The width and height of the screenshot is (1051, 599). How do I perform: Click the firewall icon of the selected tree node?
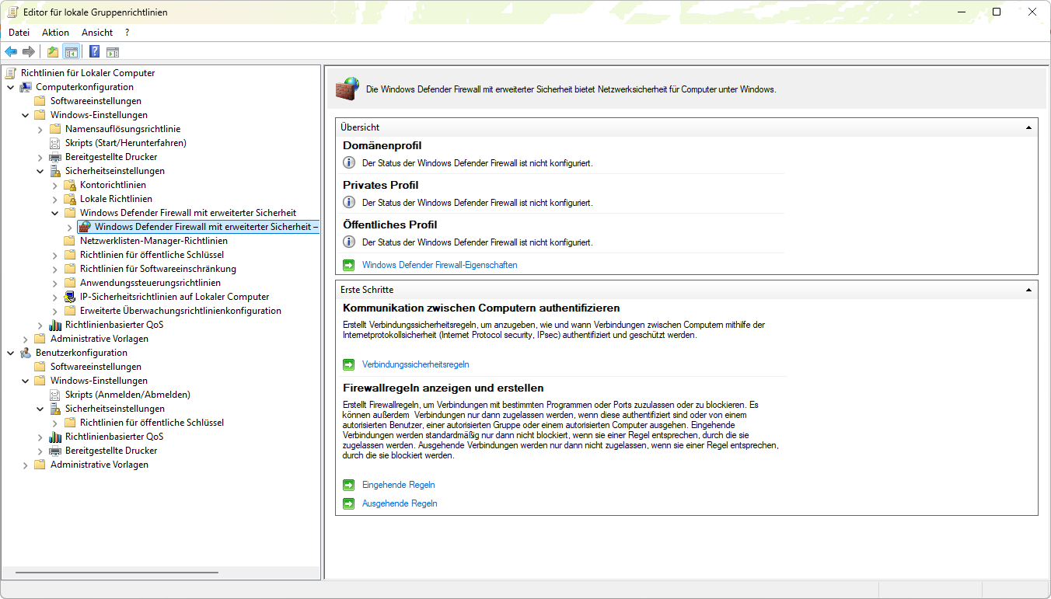click(85, 227)
